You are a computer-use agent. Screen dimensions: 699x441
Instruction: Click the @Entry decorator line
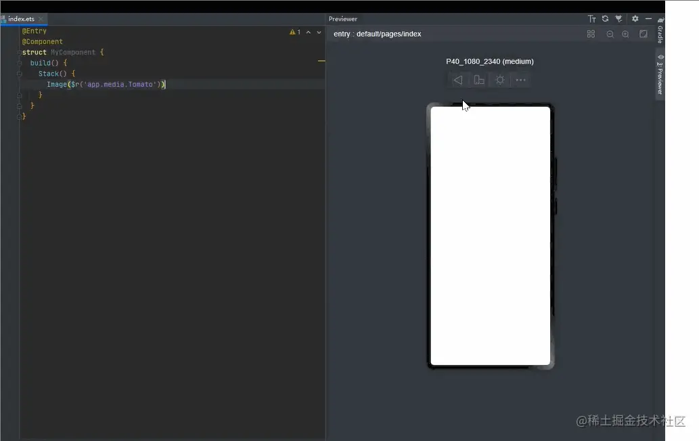(35, 31)
